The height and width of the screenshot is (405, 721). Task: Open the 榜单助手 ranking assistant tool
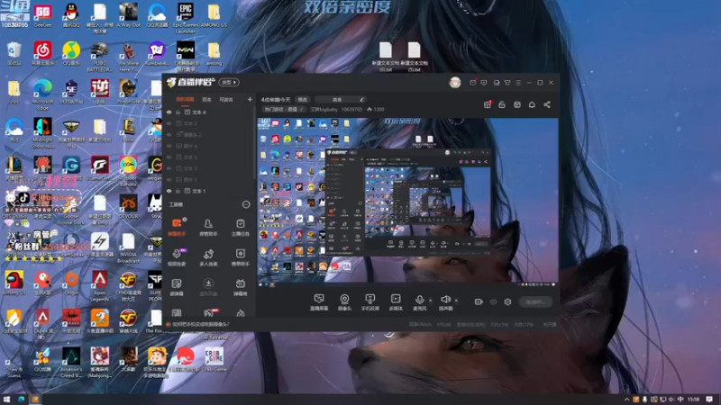coord(240,257)
